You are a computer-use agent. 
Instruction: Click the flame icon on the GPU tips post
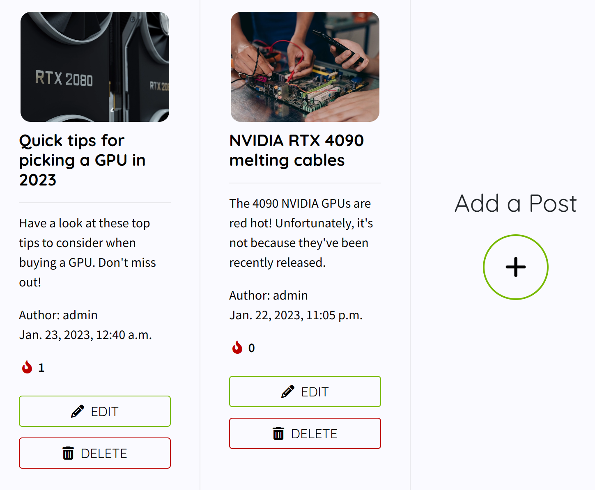coord(27,367)
